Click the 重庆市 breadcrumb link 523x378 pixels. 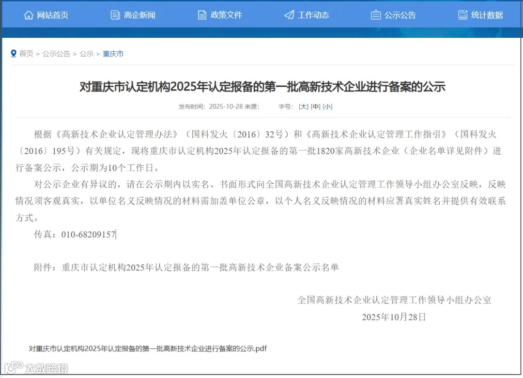113,54
